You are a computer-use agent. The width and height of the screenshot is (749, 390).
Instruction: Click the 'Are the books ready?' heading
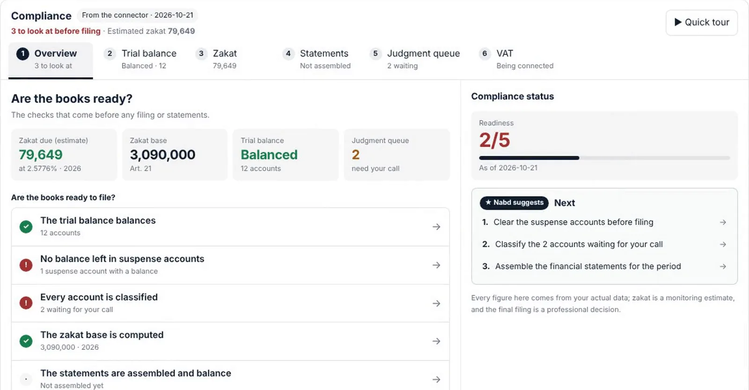click(x=72, y=99)
